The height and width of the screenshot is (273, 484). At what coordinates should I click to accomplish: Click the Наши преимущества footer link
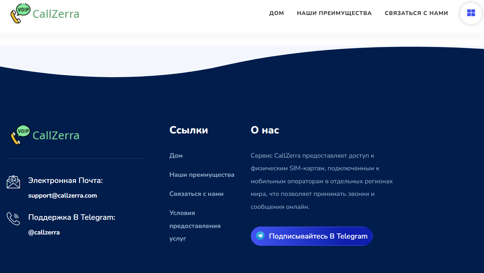coord(202,175)
